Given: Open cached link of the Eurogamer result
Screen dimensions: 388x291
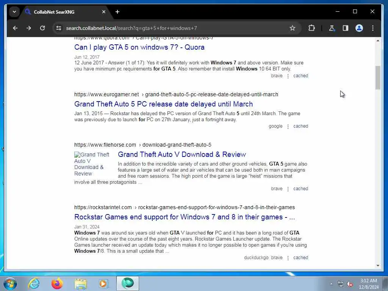Looking at the screenshot, I should point(300,126).
